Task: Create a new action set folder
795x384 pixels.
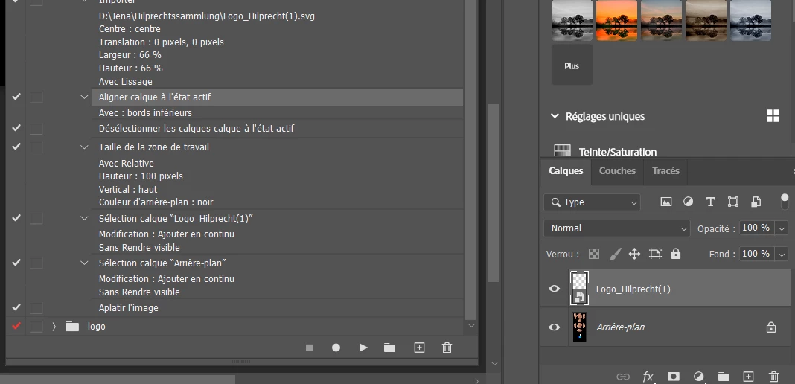Action: [389, 348]
